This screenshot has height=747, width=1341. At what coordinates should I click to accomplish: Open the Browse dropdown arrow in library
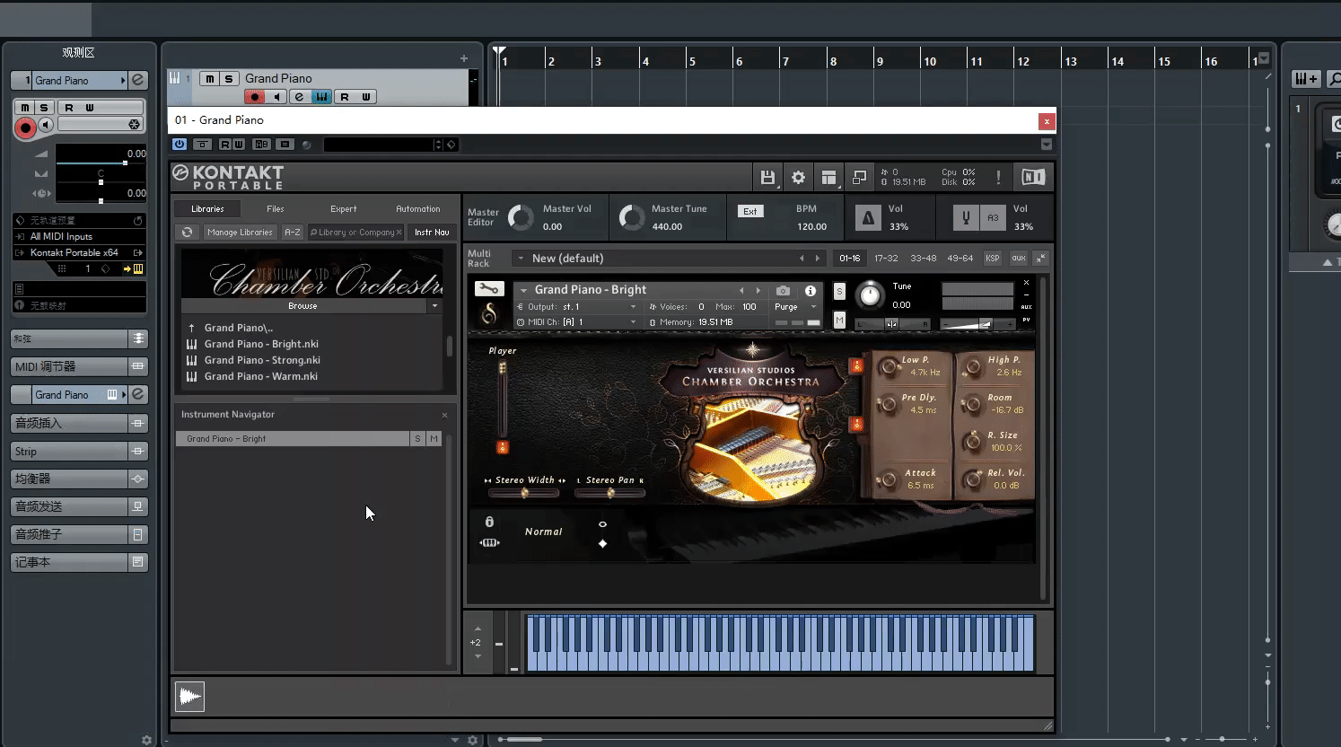[434, 306]
